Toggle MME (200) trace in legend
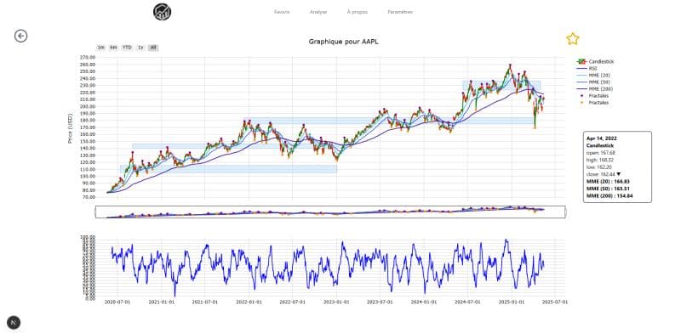This screenshot has height=333, width=681. coord(593,89)
